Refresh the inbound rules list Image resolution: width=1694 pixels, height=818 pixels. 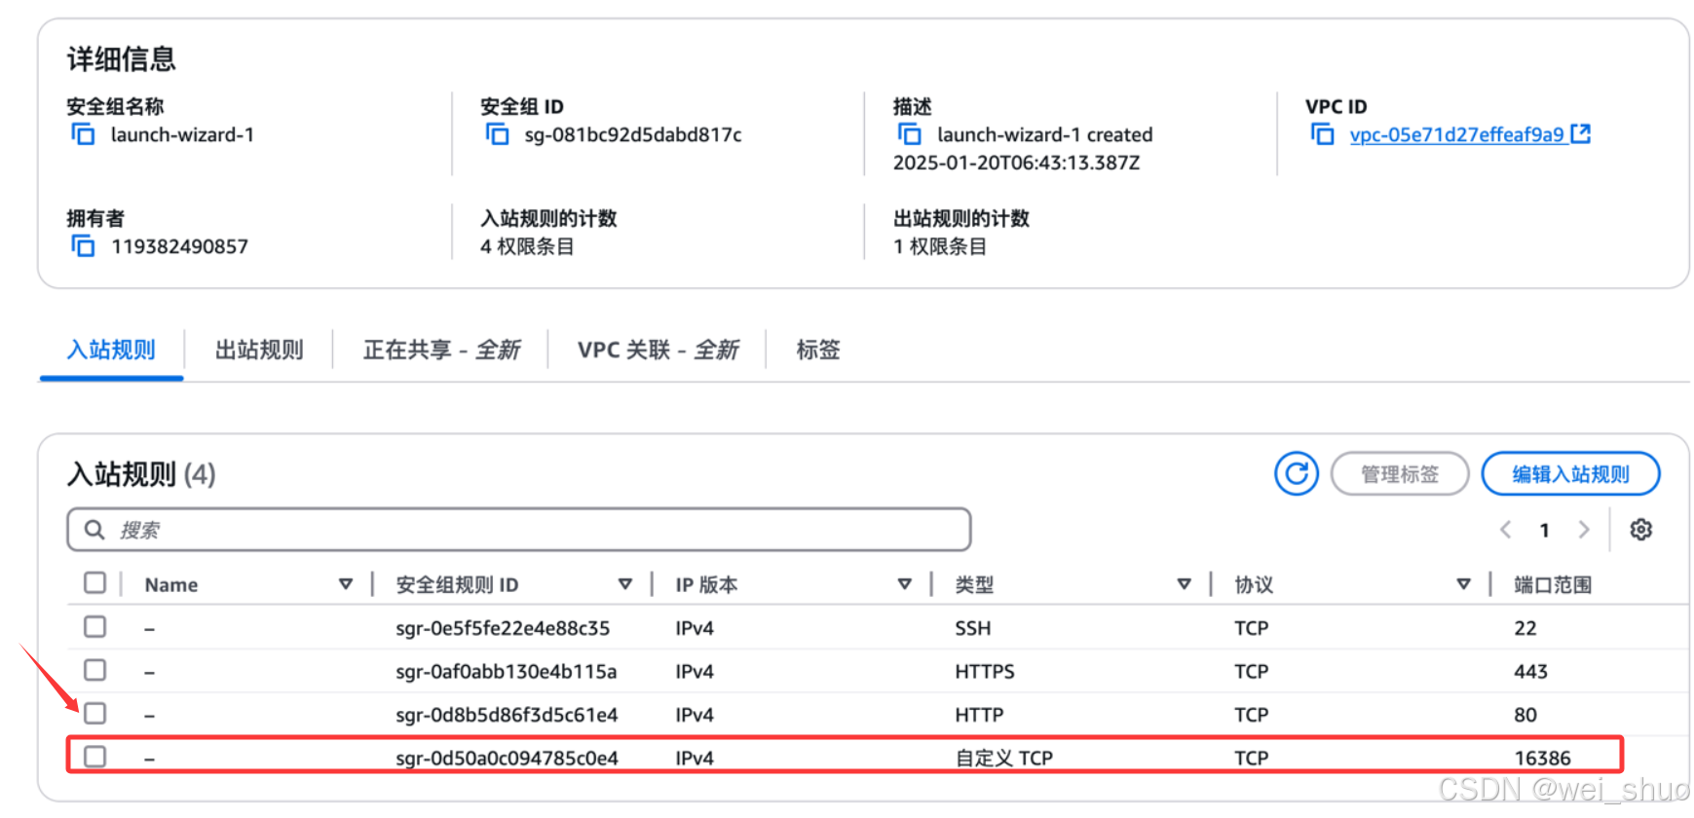(x=1297, y=474)
